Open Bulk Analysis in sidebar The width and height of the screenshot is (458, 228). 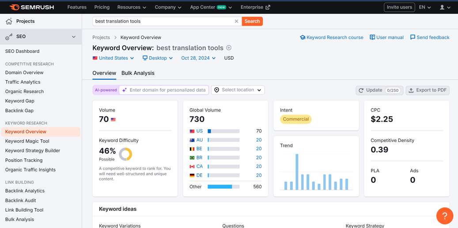[19, 220]
